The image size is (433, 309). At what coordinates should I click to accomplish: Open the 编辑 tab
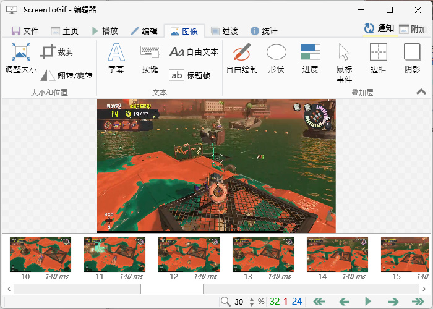click(144, 31)
